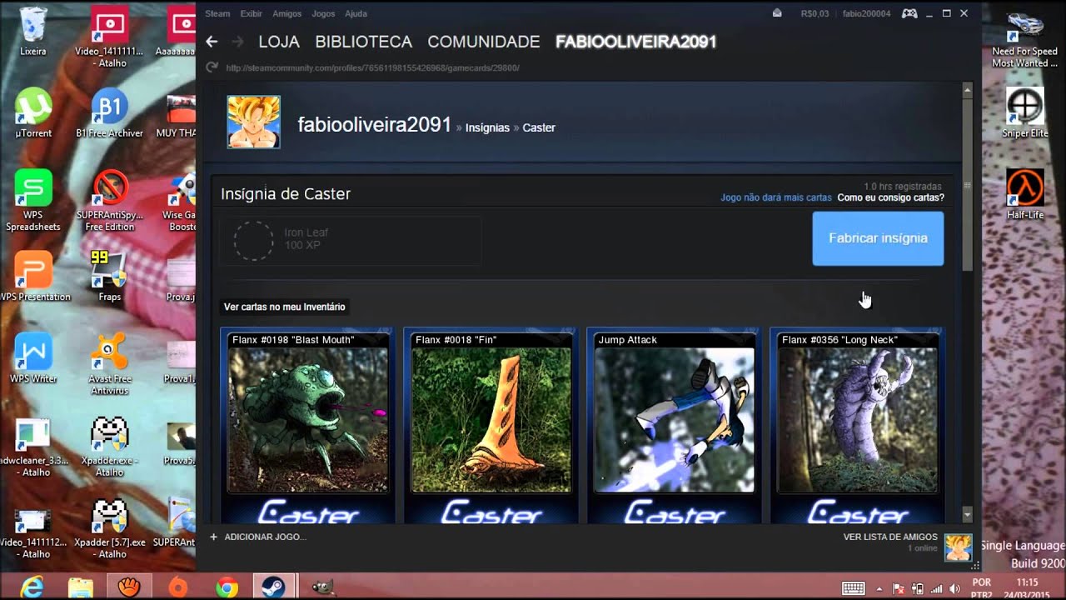Click the Steam forward navigation arrow
Image resolution: width=1066 pixels, height=600 pixels.
(x=238, y=42)
